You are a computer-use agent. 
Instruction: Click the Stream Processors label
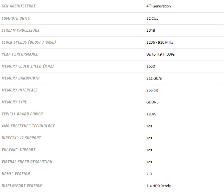point(20,30)
